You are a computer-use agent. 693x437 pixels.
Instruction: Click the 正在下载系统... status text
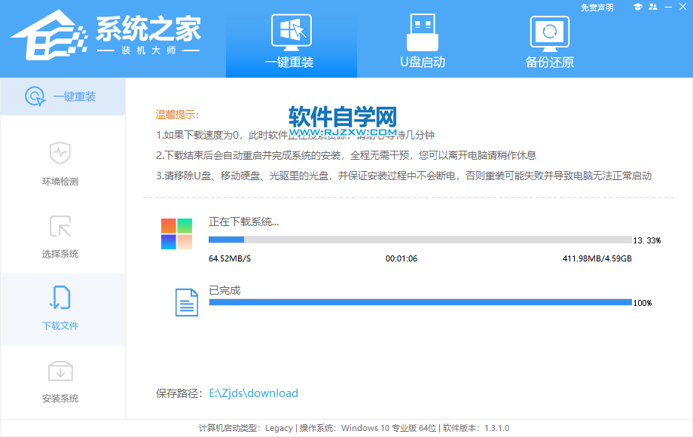(x=243, y=222)
